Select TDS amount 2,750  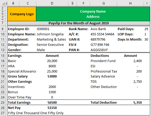pos(138,82)
